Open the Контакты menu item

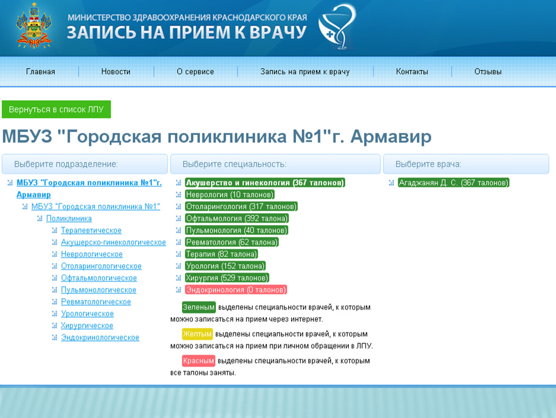tap(412, 72)
